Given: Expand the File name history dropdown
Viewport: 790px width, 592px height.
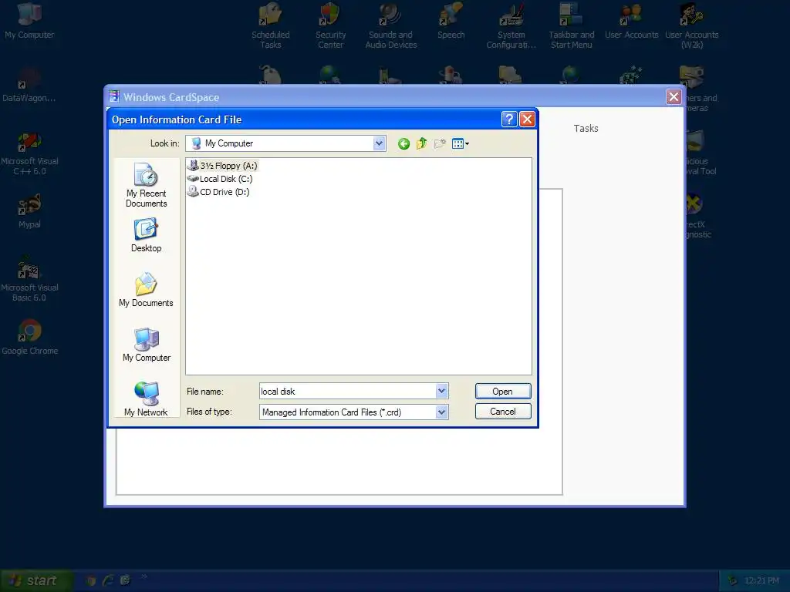Looking at the screenshot, I should click(442, 391).
